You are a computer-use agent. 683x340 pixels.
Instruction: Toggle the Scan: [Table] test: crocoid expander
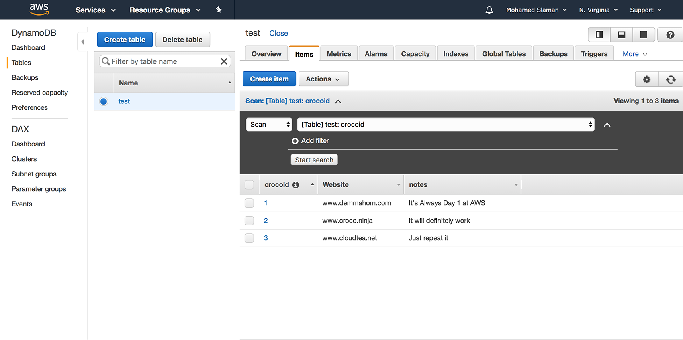pos(293,101)
